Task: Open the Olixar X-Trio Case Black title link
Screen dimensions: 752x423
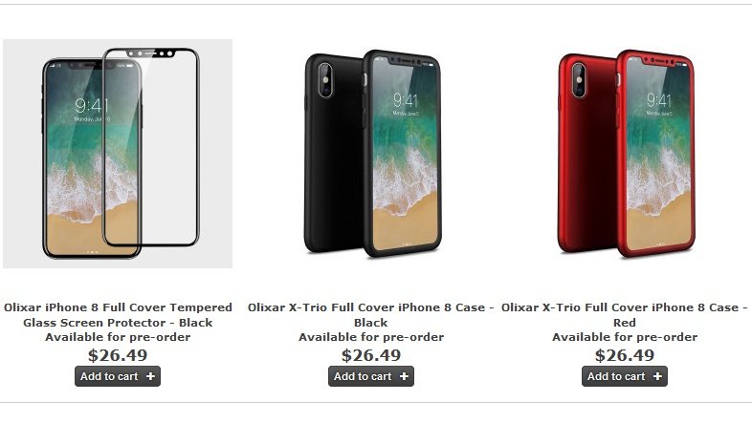Action: [x=370, y=315]
